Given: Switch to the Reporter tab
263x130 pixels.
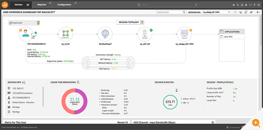Looking at the screenshot, I should point(42,5).
